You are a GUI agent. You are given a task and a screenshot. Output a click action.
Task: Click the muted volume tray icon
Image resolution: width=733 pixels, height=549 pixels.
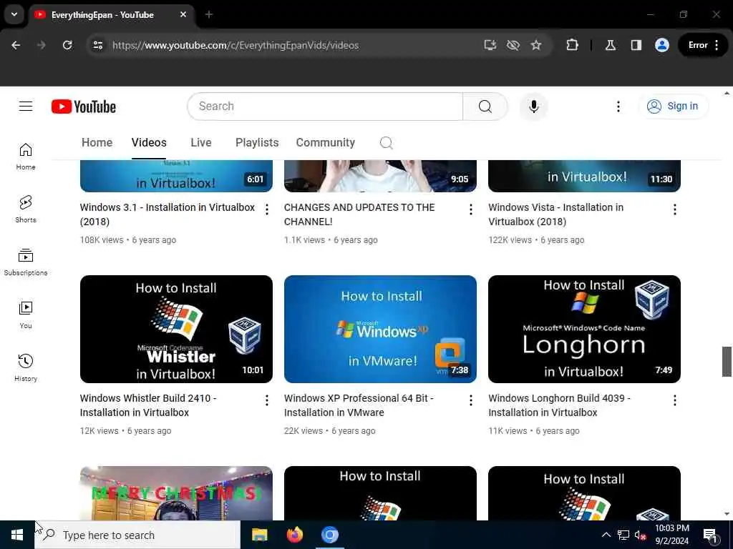click(x=639, y=535)
